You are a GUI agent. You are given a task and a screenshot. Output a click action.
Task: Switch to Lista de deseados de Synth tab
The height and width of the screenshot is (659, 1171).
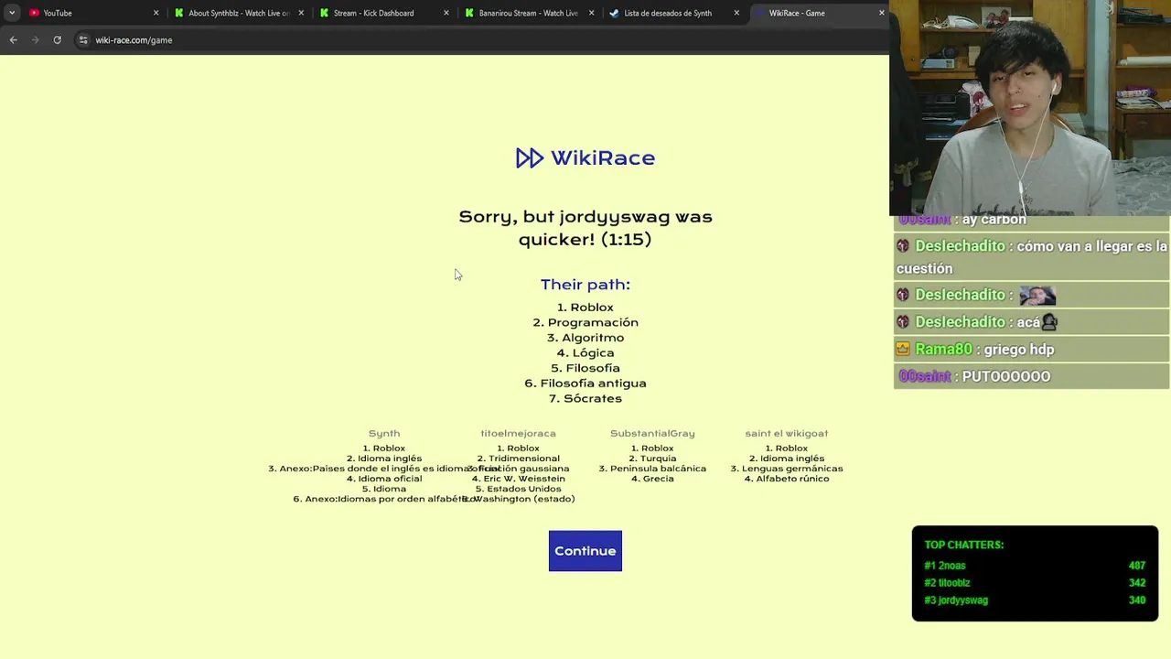[674, 13]
